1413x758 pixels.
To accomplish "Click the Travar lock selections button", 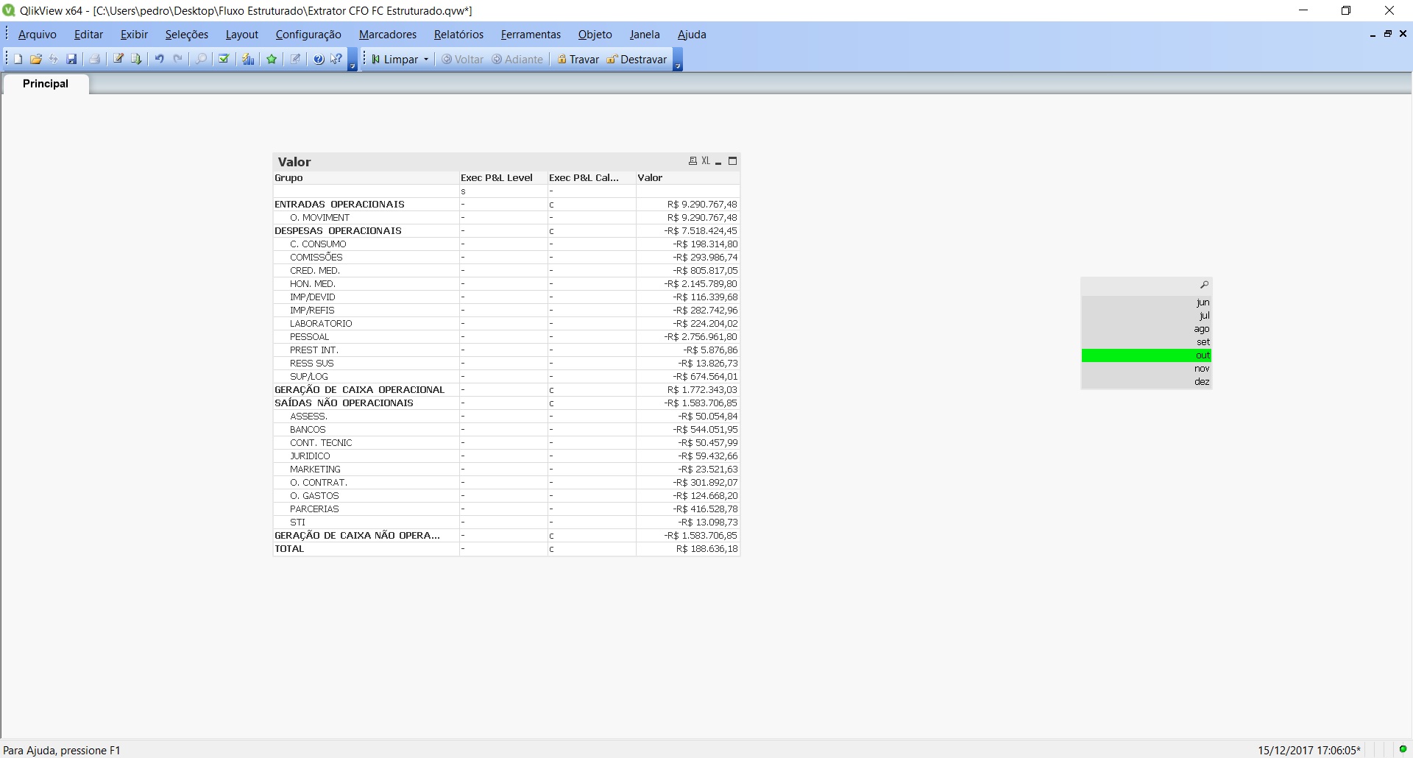I will click(x=578, y=60).
